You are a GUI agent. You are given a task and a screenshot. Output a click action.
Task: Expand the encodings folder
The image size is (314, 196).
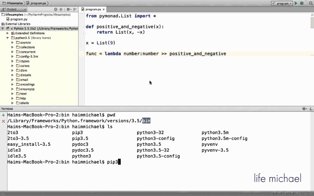point(13,84)
